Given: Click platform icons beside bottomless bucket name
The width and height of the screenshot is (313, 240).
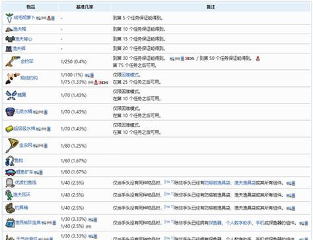Looking at the screenshot, I should (40, 112).
